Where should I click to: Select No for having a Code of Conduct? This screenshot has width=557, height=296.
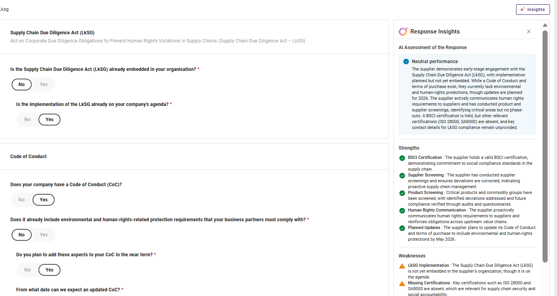[x=21, y=200]
